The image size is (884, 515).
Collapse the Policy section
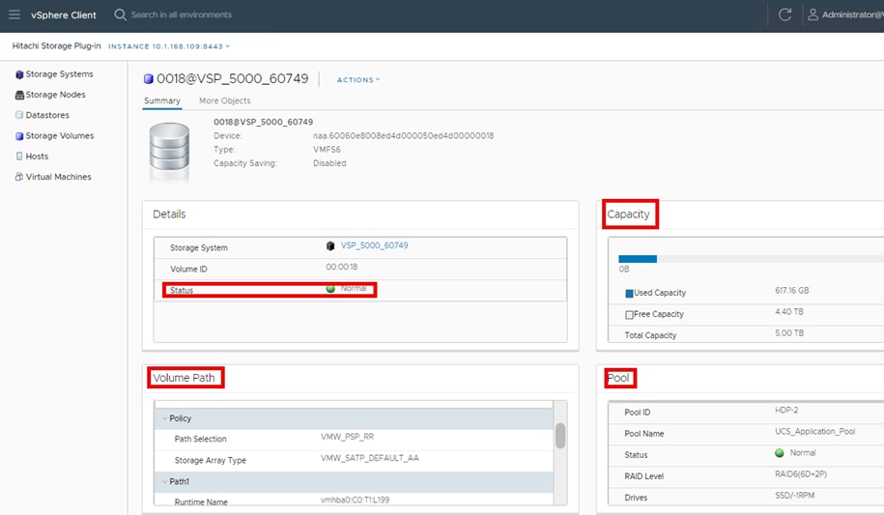click(x=164, y=418)
